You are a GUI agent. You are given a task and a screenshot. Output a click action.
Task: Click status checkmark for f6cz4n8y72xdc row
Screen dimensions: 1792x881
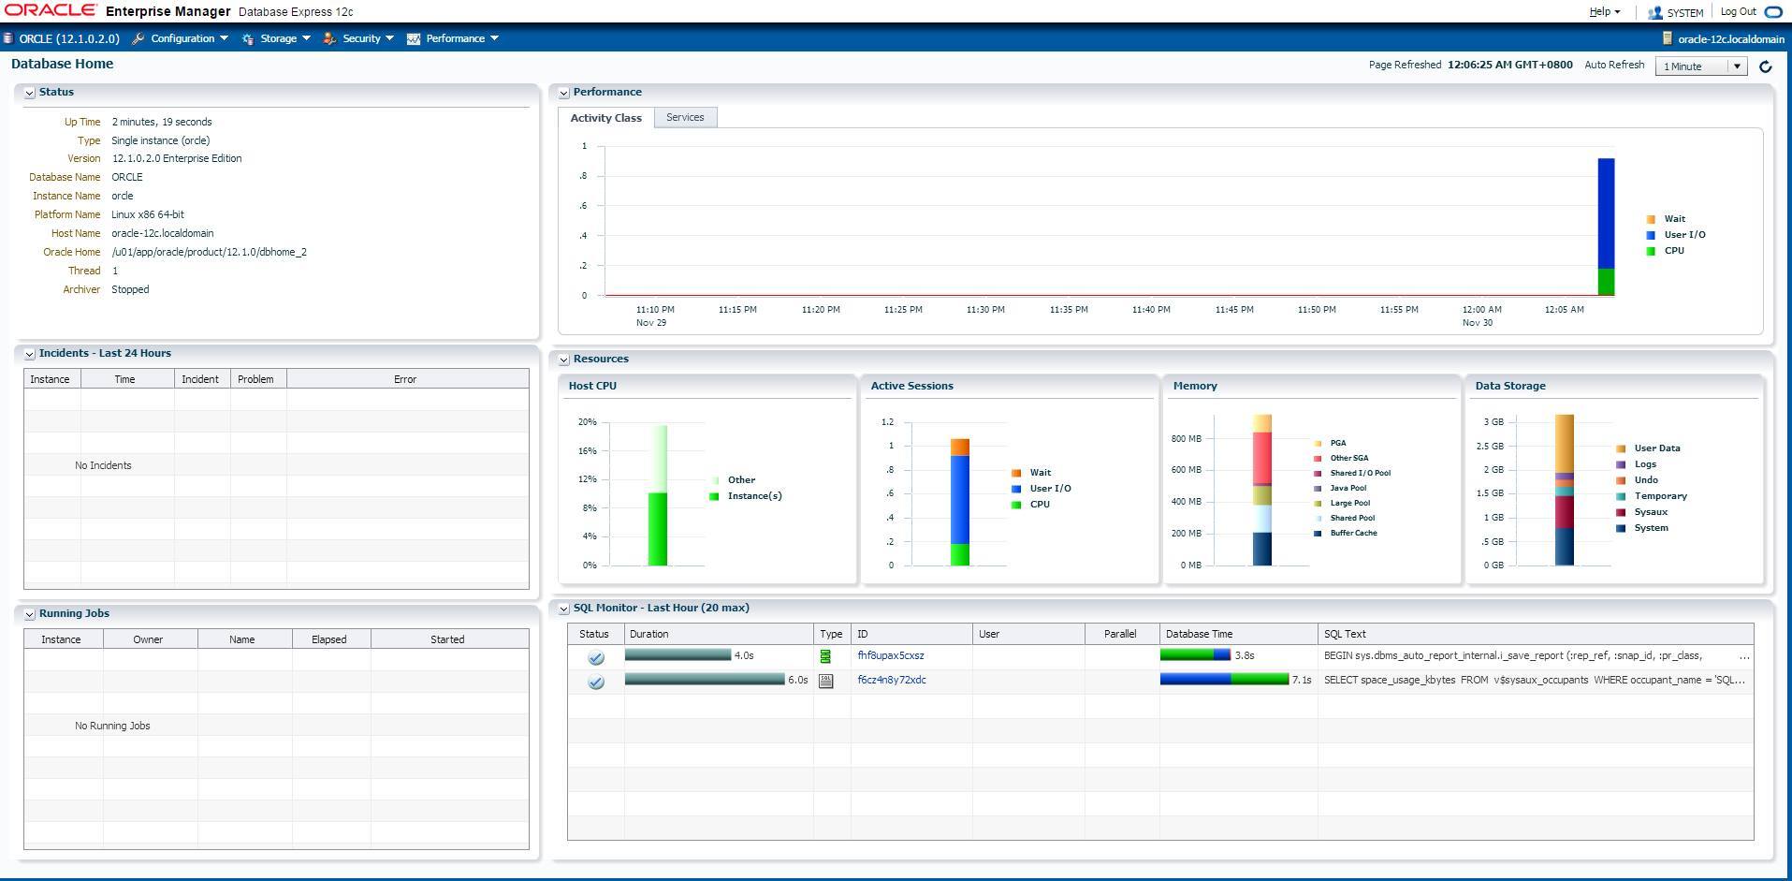pos(596,682)
